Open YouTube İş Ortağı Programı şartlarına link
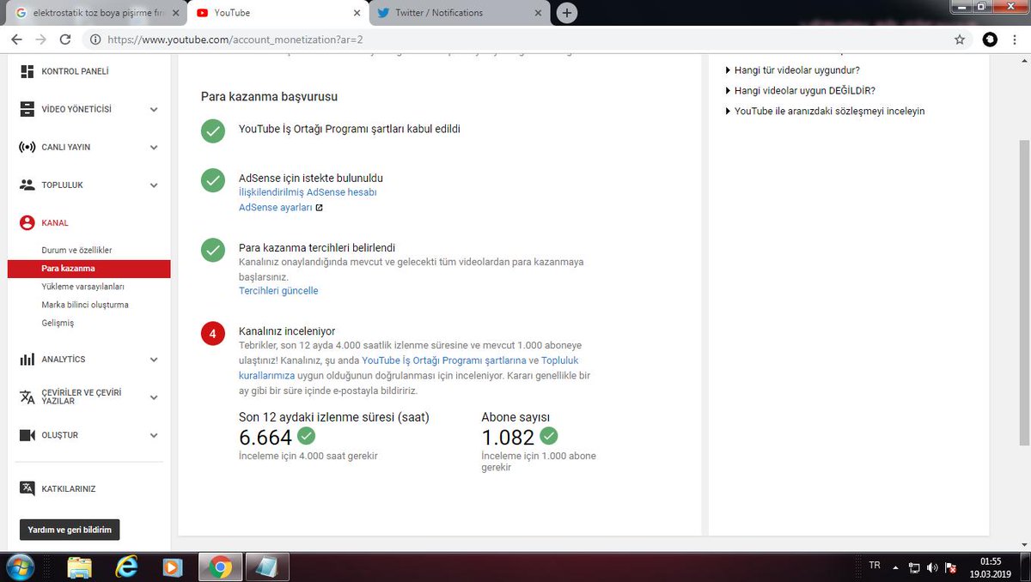 click(444, 361)
